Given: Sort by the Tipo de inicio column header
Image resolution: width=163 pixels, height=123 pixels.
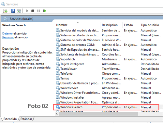Looking at the screenshot, I should (150, 25).
